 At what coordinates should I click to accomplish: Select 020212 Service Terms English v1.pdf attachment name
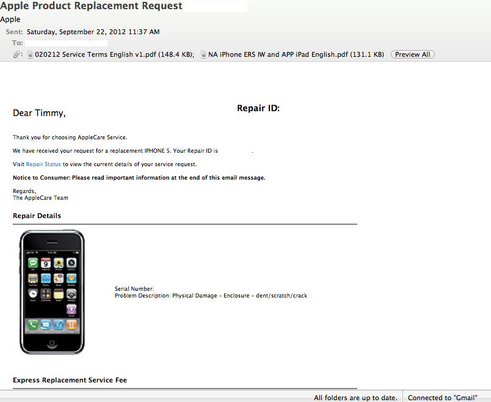coord(114,54)
